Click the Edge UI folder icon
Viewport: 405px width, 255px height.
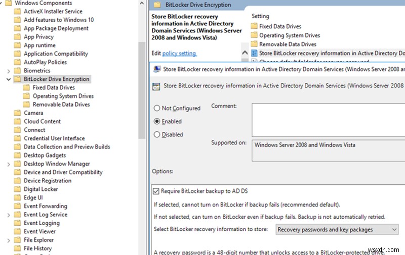(x=17, y=197)
